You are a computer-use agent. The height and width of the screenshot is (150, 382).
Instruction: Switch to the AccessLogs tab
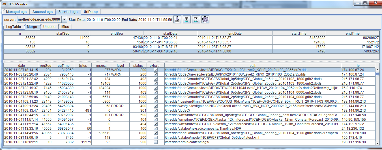coord(42,12)
